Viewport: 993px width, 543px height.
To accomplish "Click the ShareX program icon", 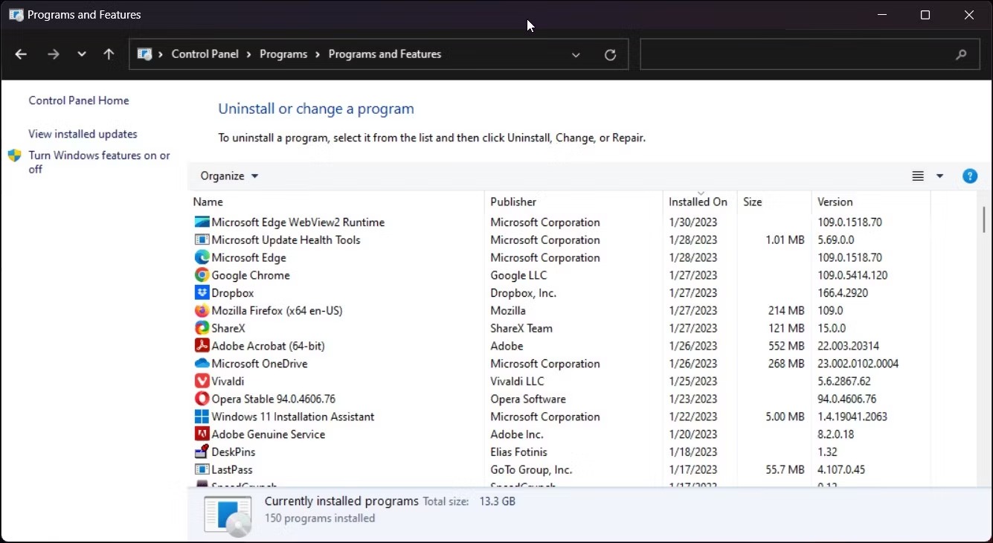I will click(202, 328).
